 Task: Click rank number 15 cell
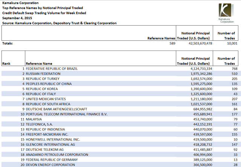(x=23, y=140)
